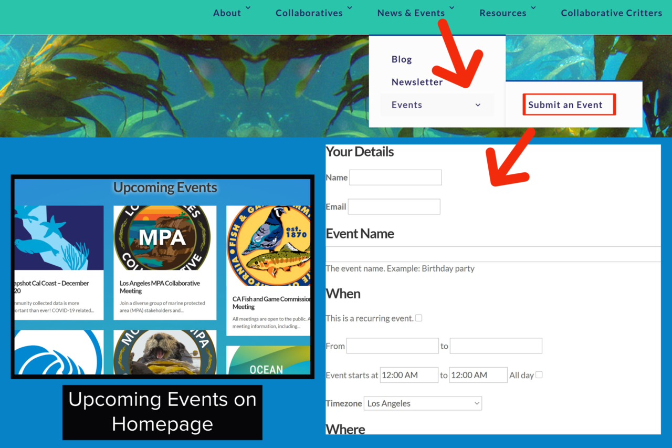Open the Timezone dropdown showing Los Angeles
672x448 pixels.
423,403
